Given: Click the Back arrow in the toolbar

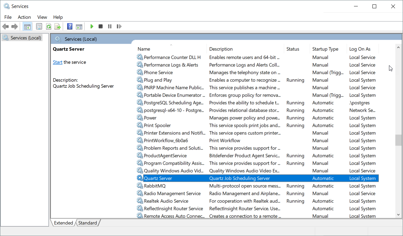Looking at the screenshot, I should coord(5,26).
